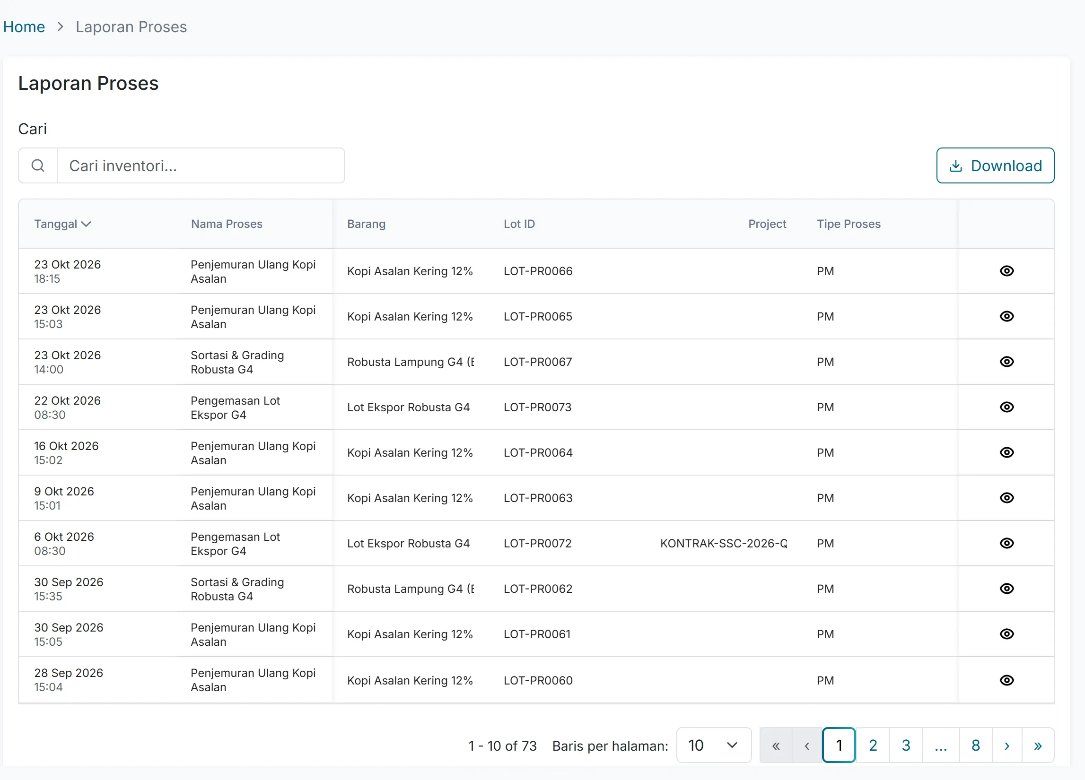Download the process report
The width and height of the screenshot is (1085, 780).
tap(995, 166)
